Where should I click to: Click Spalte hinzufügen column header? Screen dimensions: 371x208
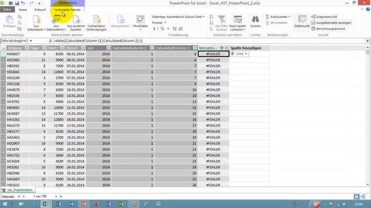[x=249, y=48]
